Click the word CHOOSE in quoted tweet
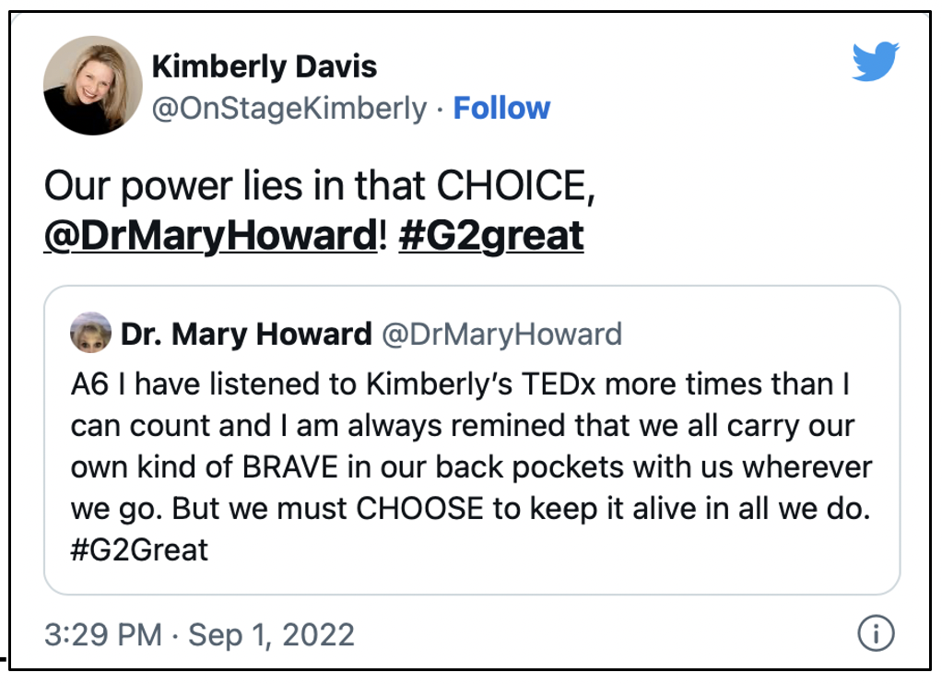This screenshot has height=684, width=942. 420,509
